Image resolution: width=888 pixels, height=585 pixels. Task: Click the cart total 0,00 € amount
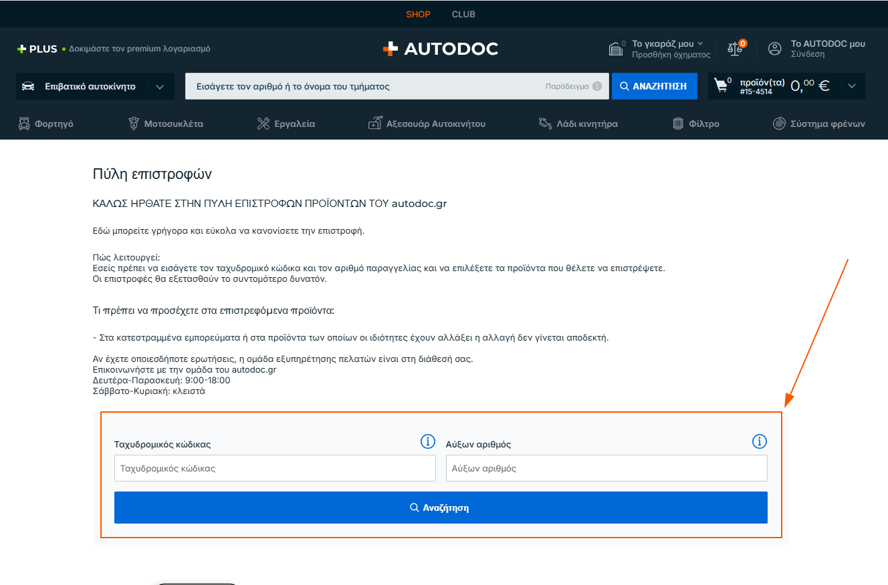click(810, 85)
